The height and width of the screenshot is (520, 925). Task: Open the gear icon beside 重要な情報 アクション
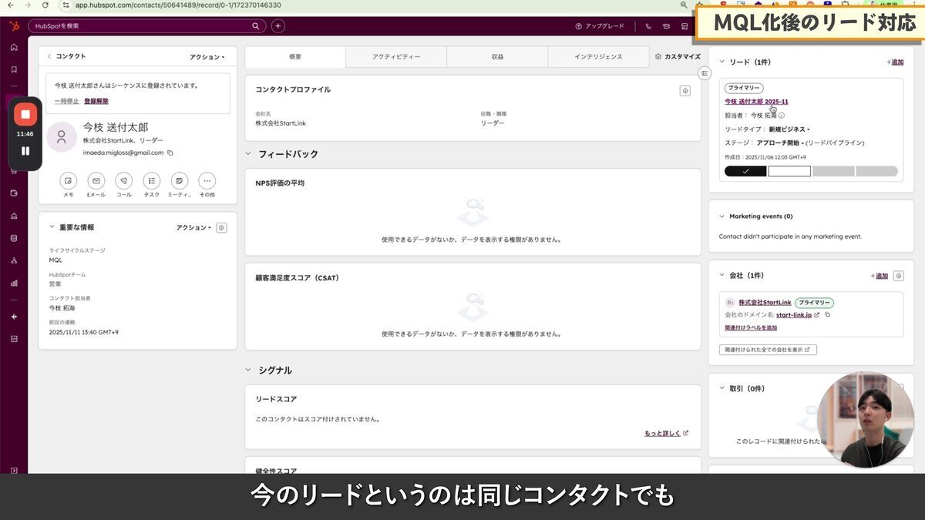pos(221,226)
